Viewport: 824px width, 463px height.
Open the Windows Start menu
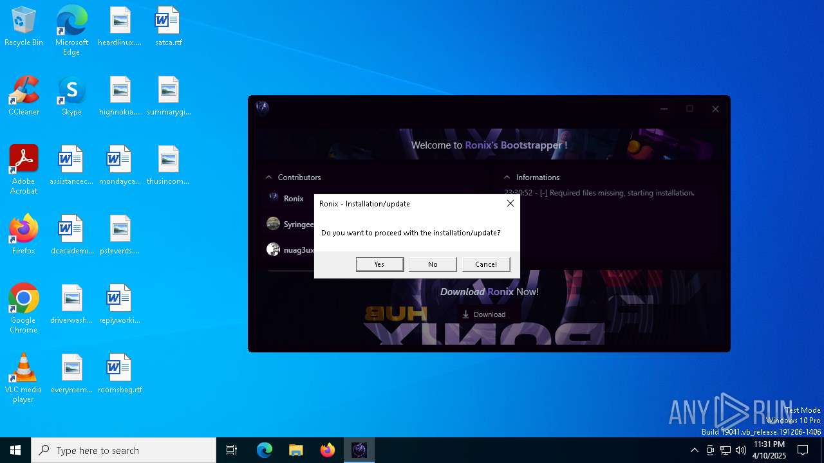pos(15,450)
